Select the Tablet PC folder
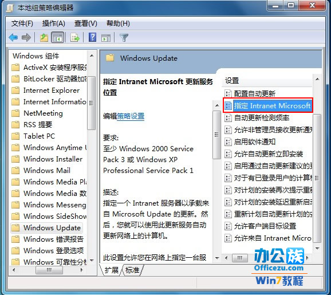 pos(33,136)
